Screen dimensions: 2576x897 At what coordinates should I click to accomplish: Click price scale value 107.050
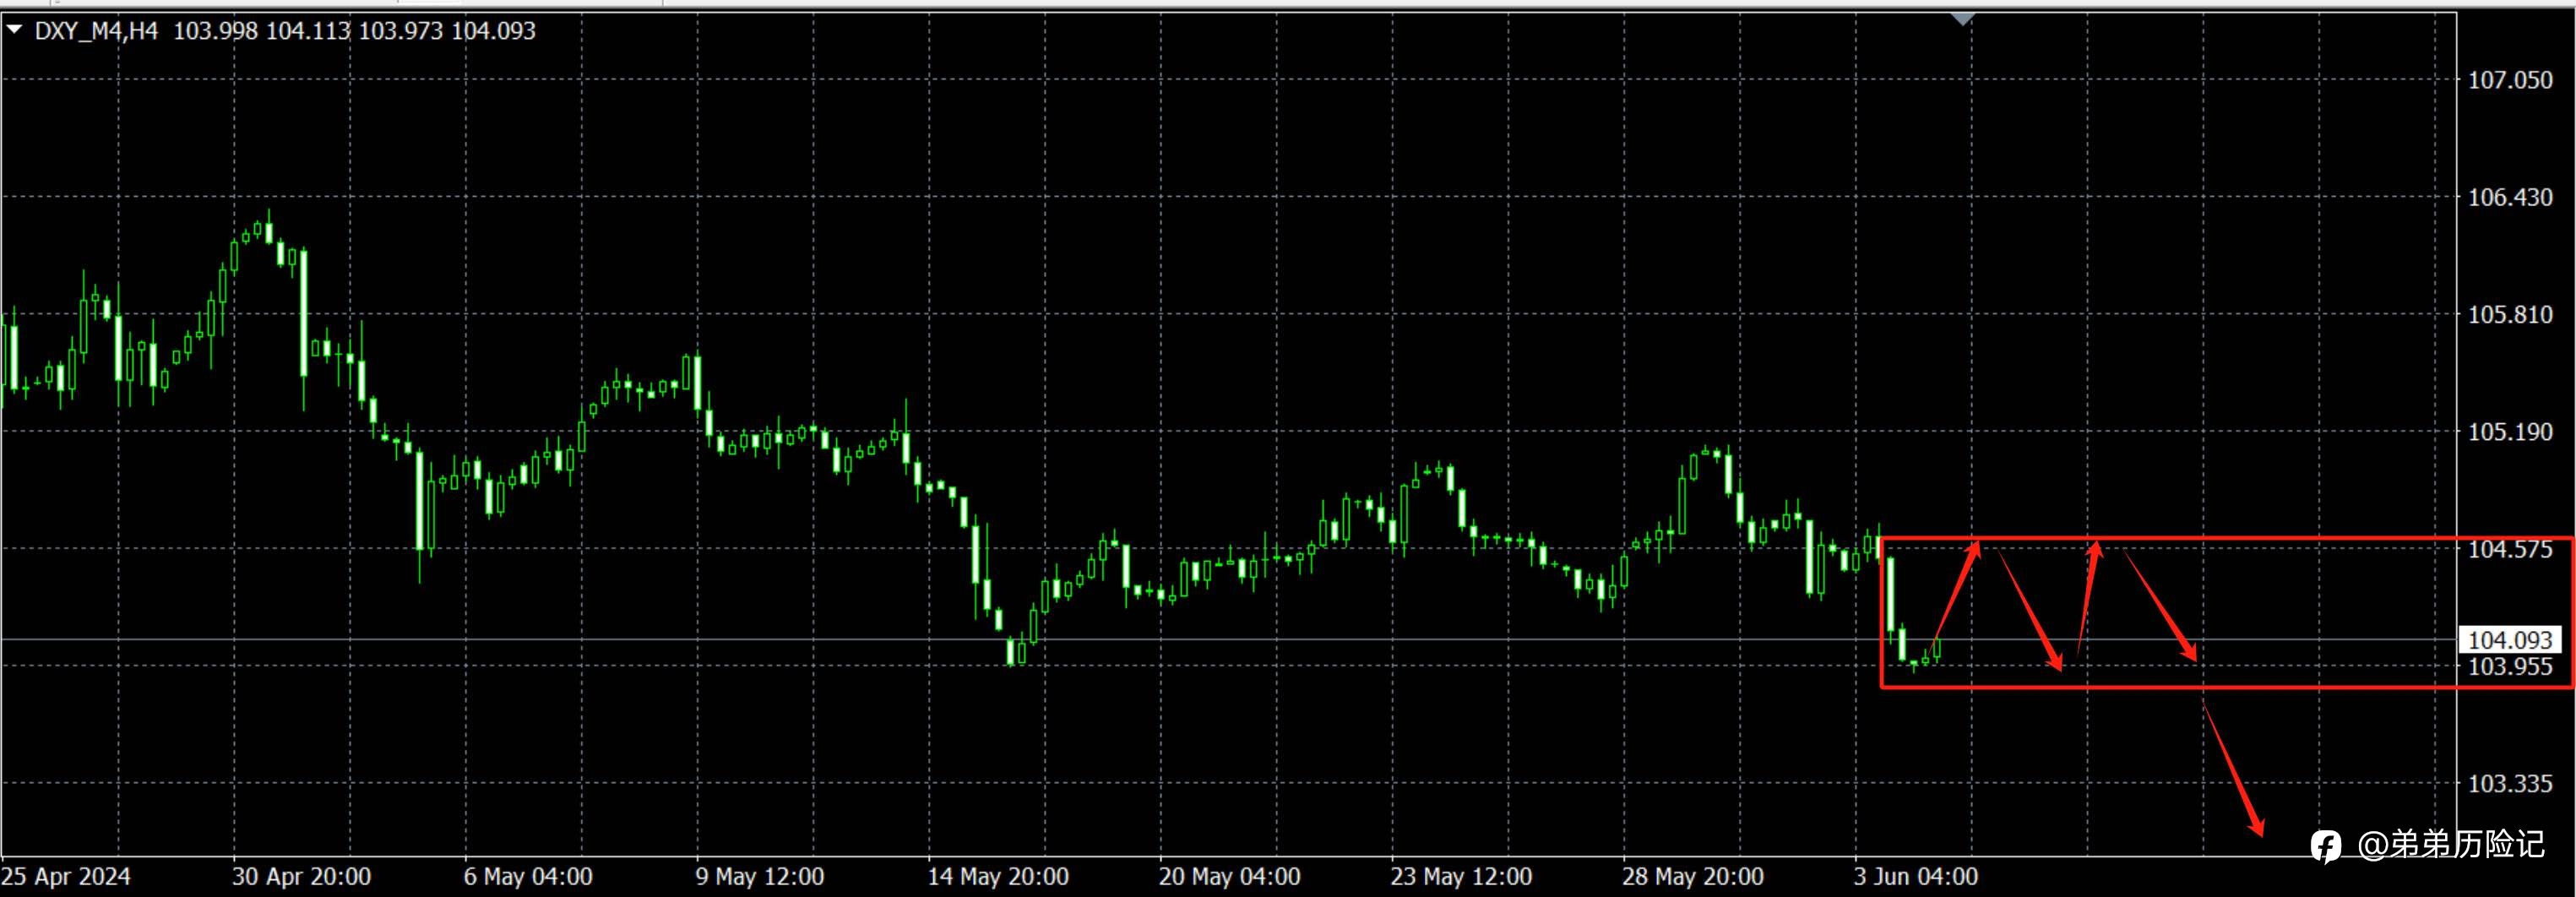tap(2510, 80)
